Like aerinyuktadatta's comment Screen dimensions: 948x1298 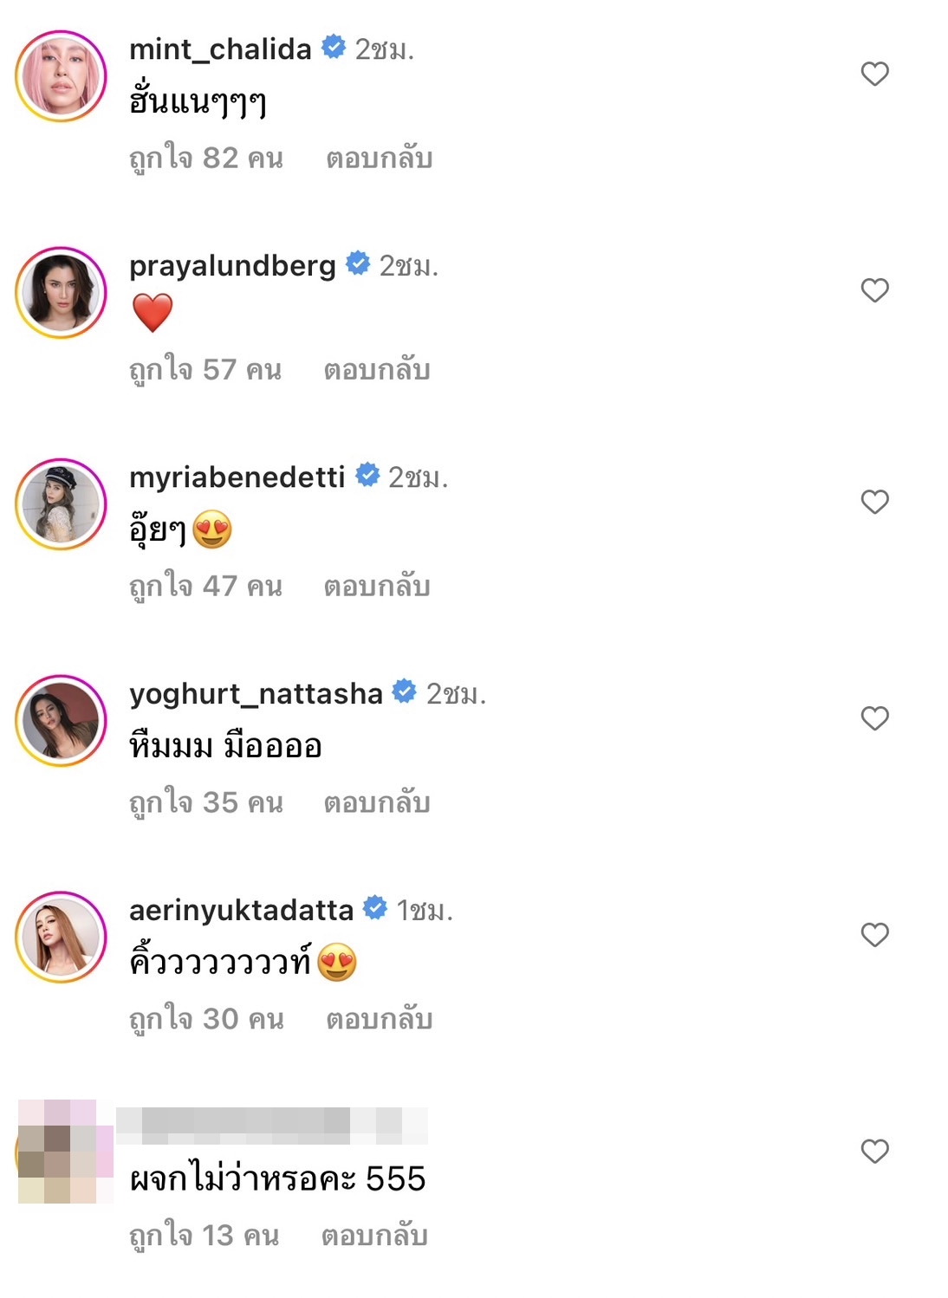pyautogui.click(x=874, y=935)
